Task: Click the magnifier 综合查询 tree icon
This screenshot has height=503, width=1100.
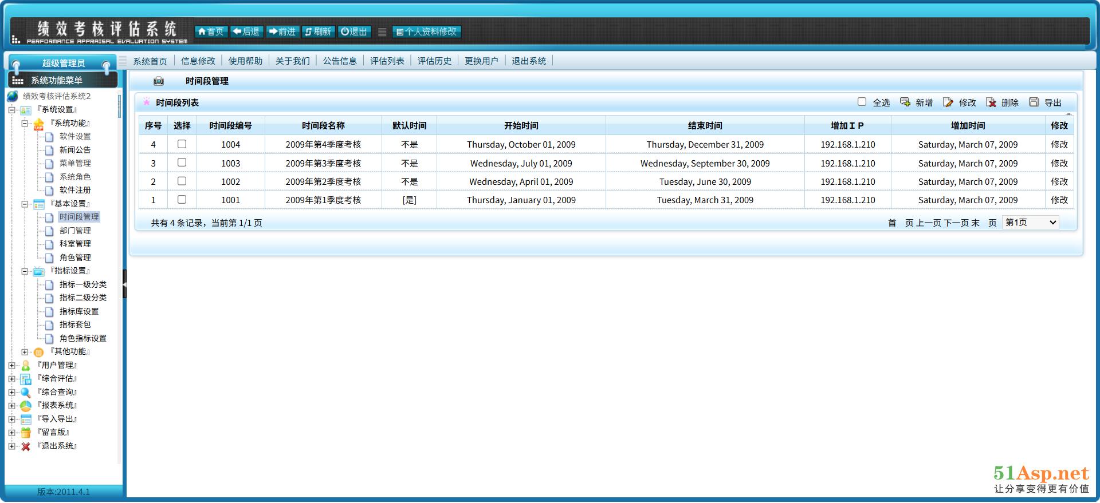Action: click(26, 393)
